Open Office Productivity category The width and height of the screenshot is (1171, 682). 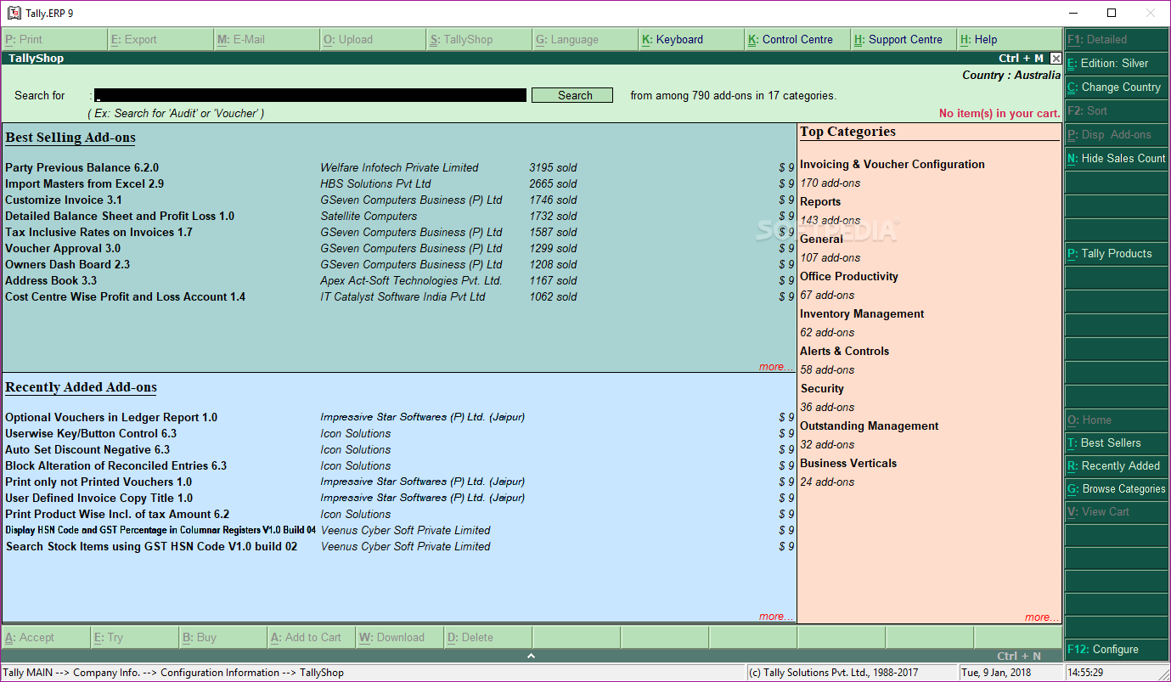(x=849, y=276)
